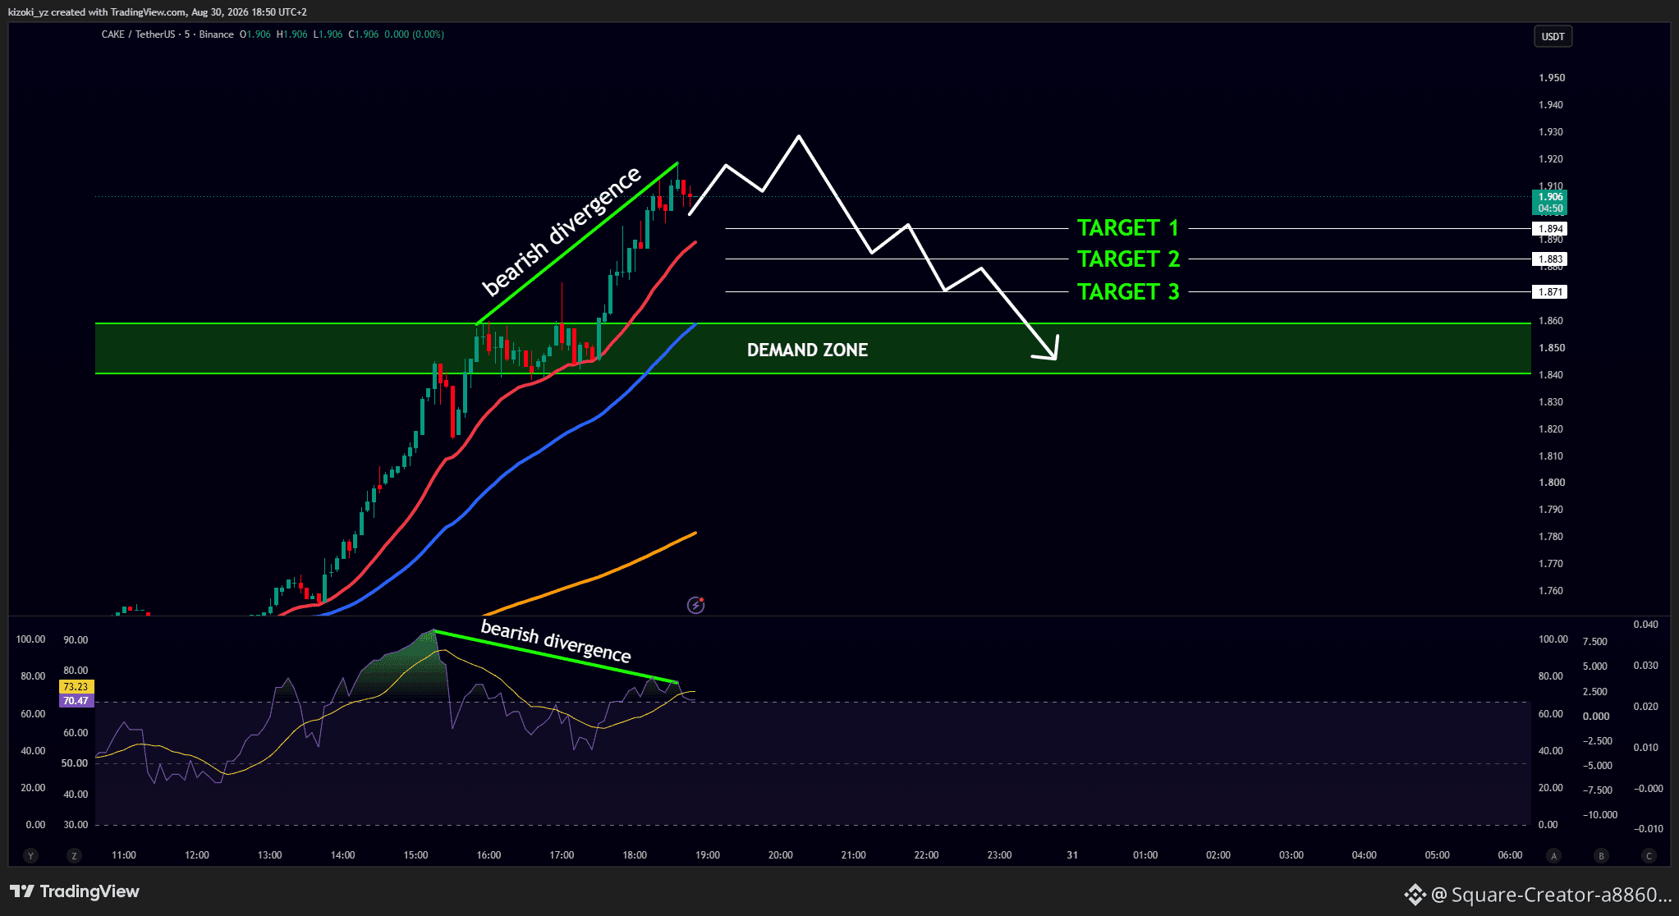1679x916 pixels.
Task: Click the low value L1.906
Action: click(328, 34)
